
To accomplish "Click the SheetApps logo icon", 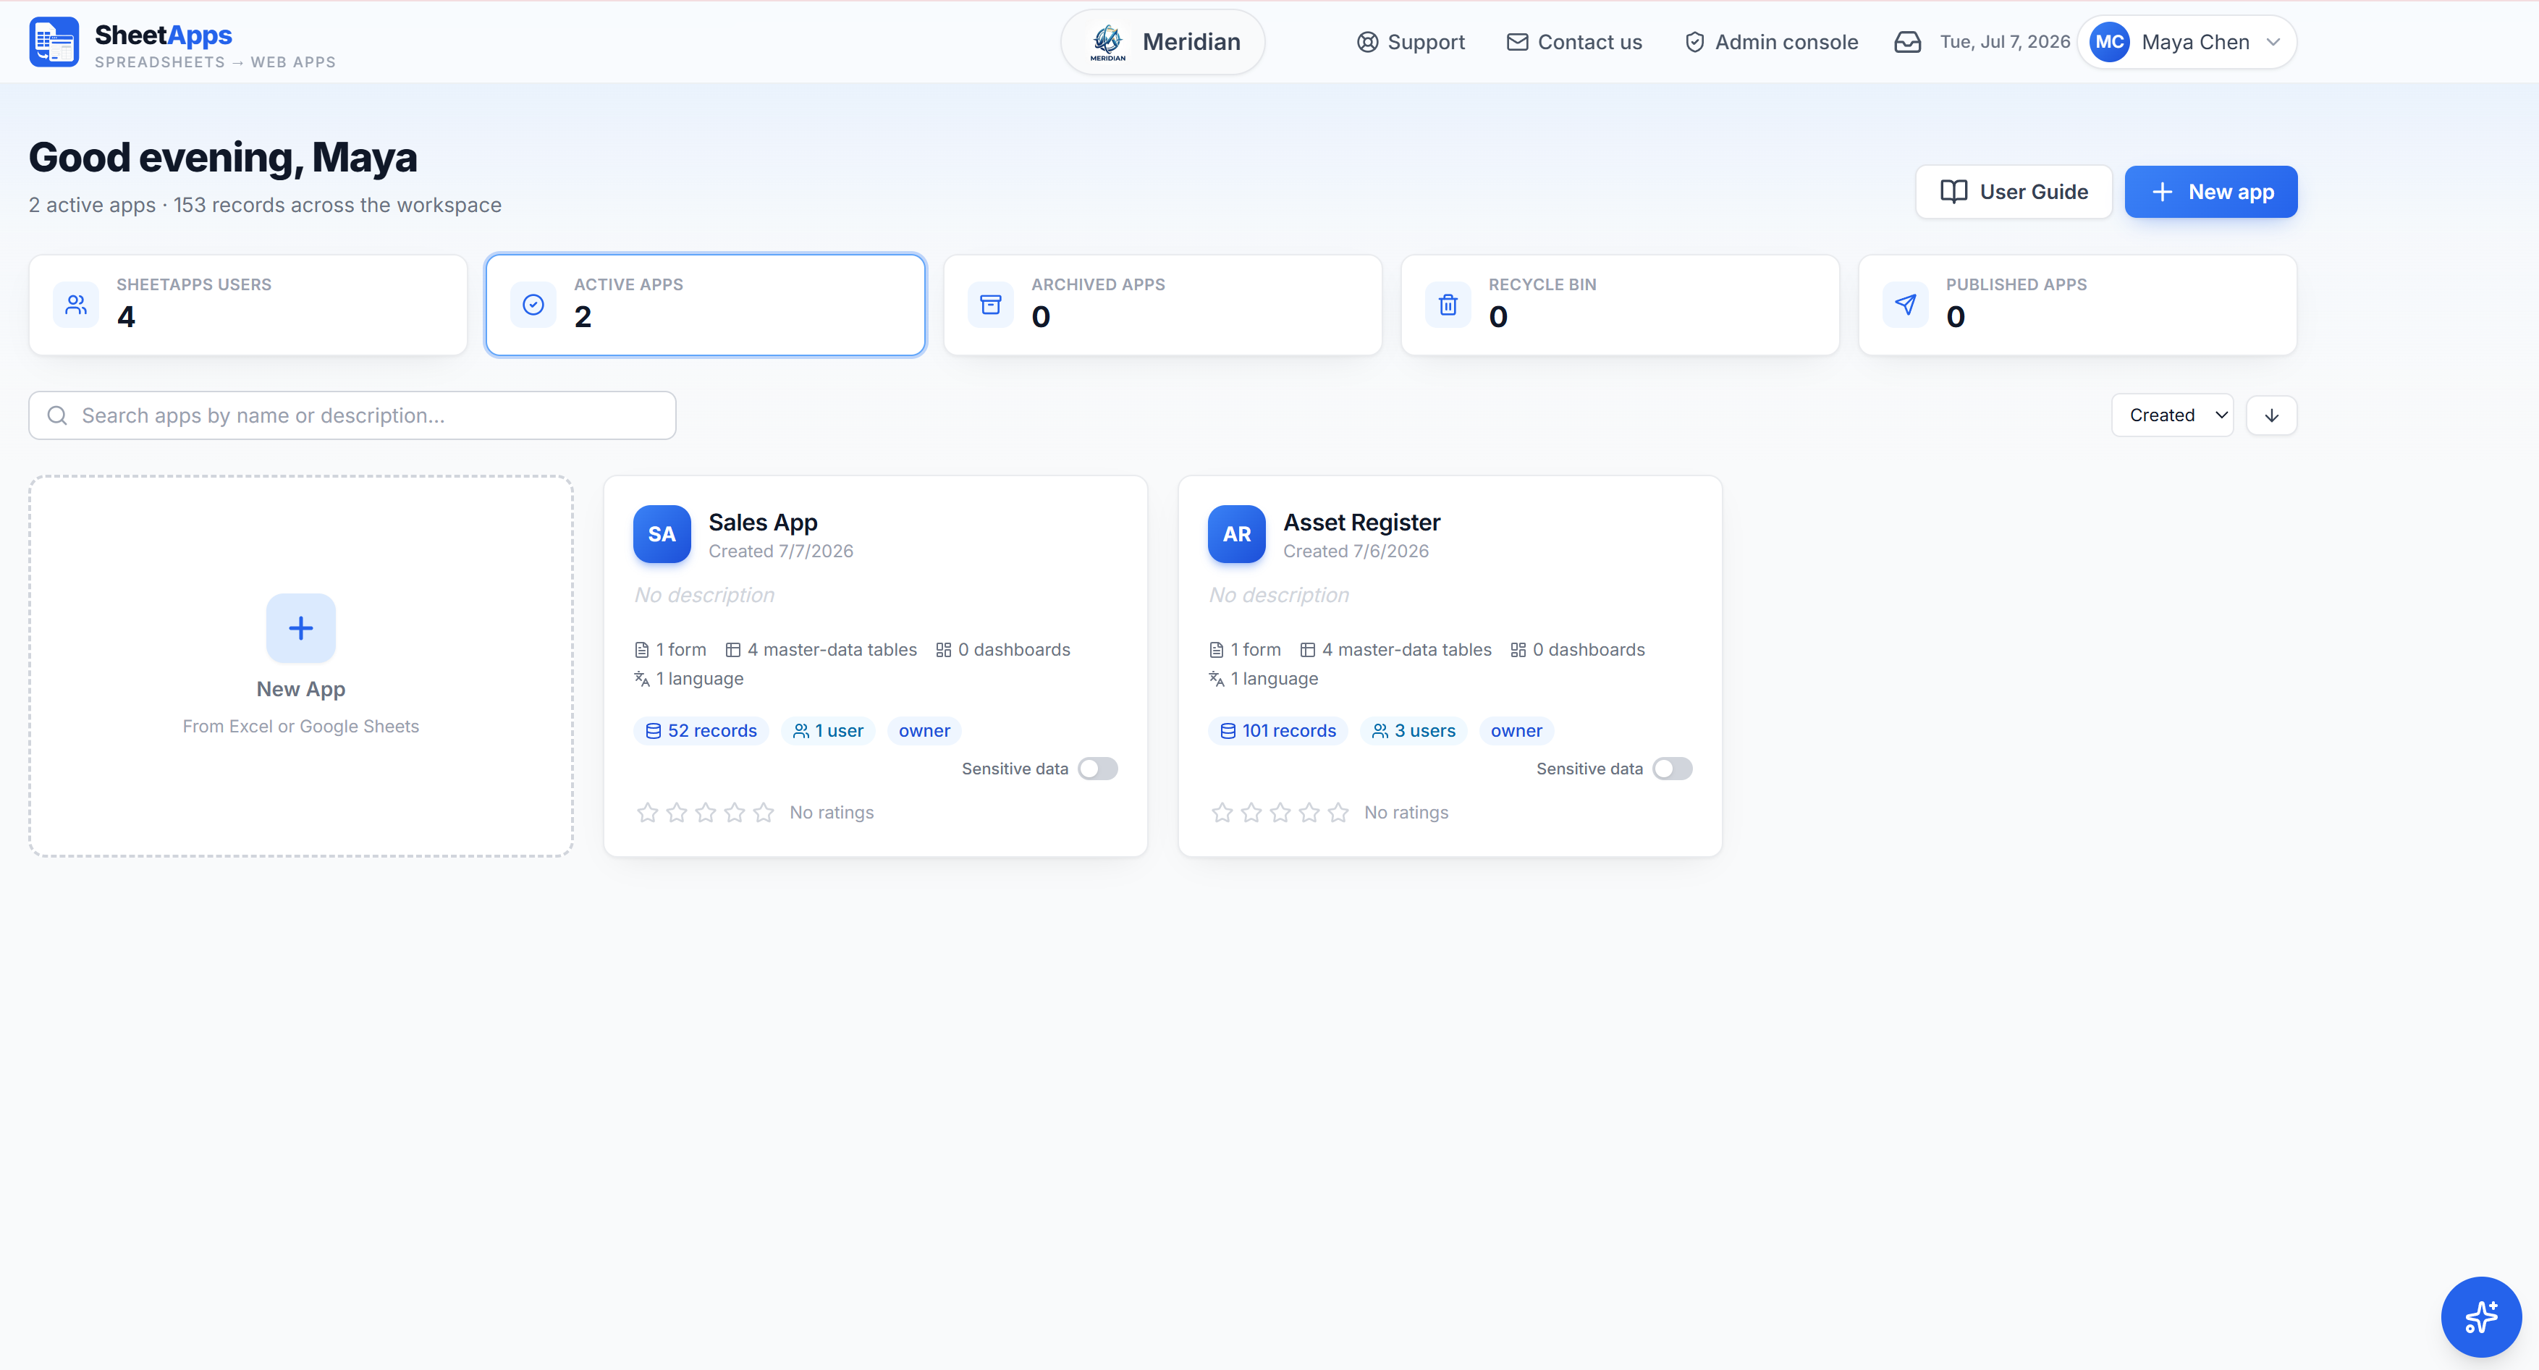I will click(x=54, y=41).
